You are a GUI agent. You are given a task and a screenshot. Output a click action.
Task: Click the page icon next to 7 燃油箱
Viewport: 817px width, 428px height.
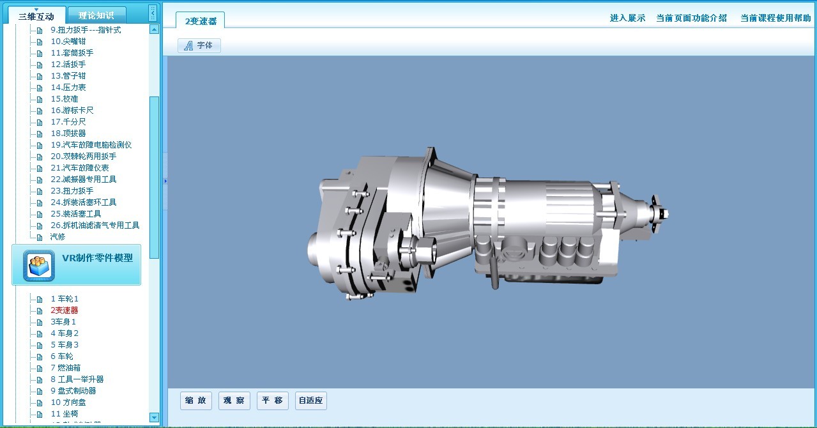click(39, 368)
